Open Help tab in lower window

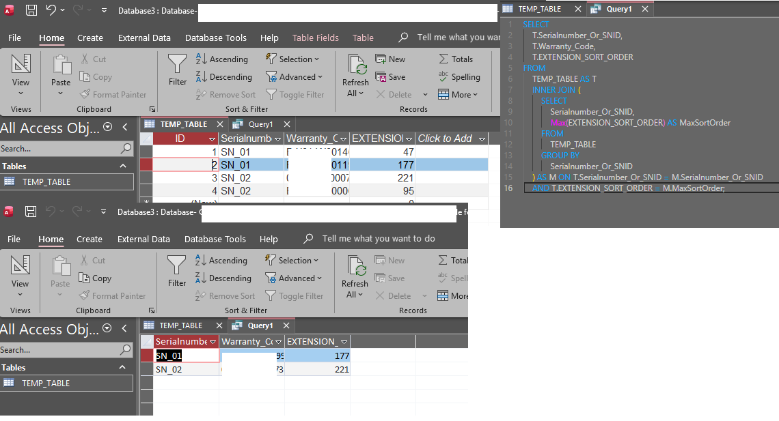click(x=269, y=239)
